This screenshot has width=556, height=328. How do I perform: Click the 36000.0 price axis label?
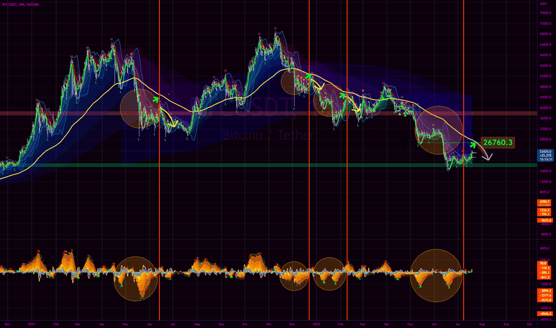[x=545, y=119]
